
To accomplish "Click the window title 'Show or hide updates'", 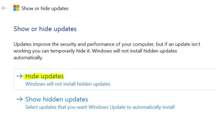I will (45, 8).
